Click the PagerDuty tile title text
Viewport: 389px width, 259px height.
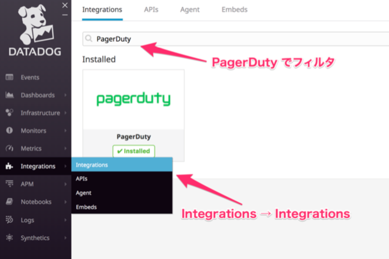(134, 137)
